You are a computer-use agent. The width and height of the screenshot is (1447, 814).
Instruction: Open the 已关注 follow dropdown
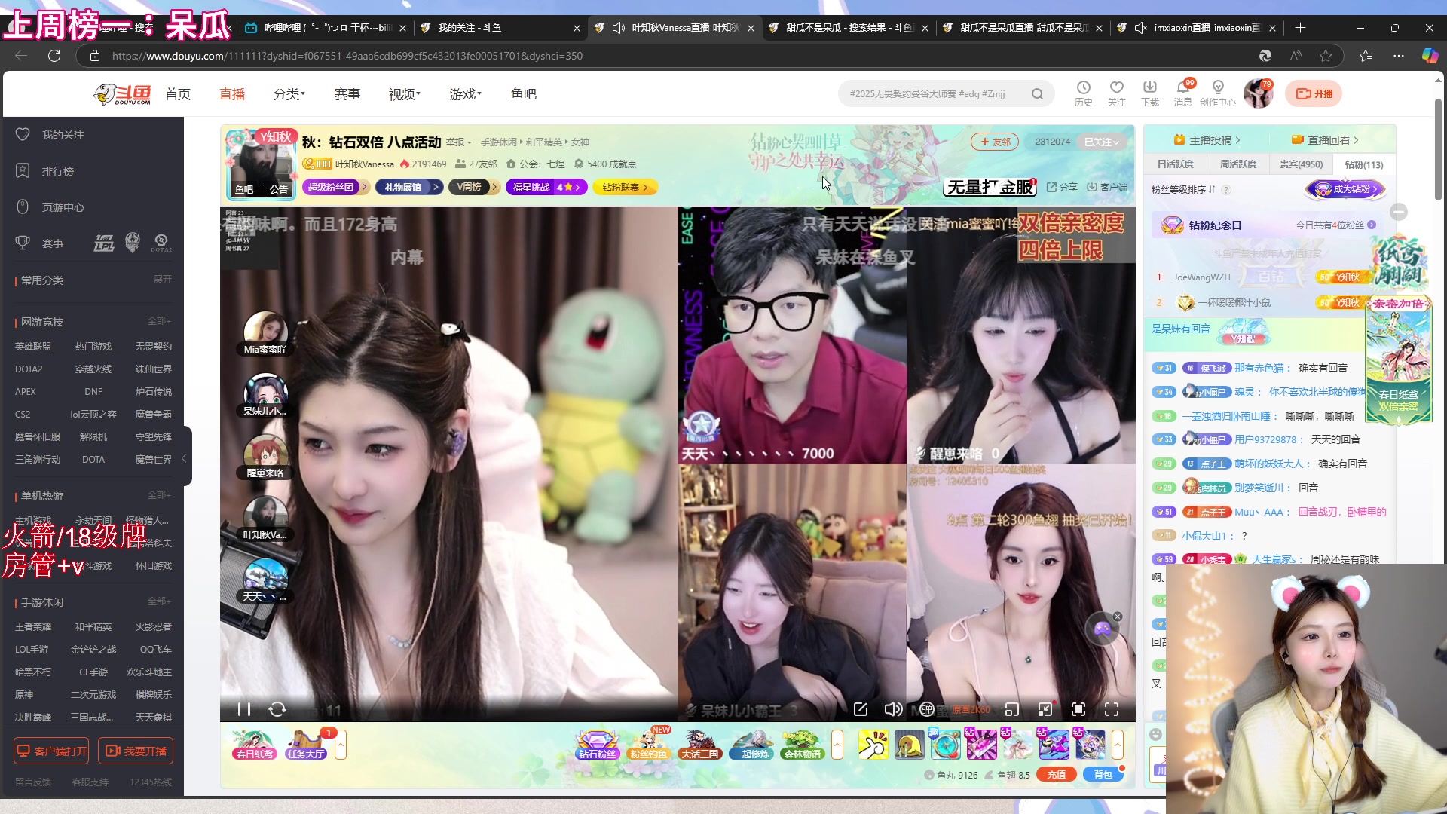tap(1101, 142)
